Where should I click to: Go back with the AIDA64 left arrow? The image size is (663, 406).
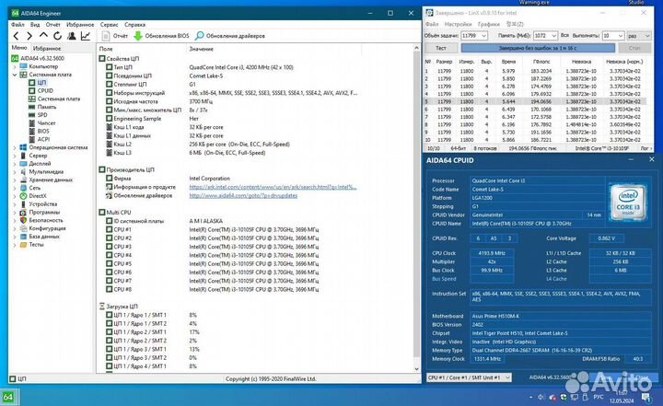[x=16, y=36]
